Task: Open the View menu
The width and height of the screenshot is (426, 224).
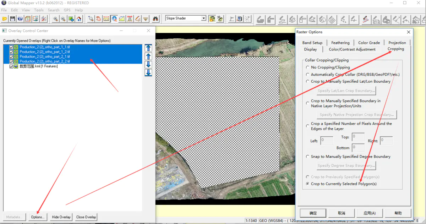Action: tap(26, 10)
